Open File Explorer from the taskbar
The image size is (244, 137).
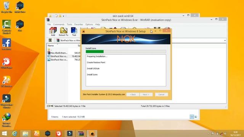26,134
